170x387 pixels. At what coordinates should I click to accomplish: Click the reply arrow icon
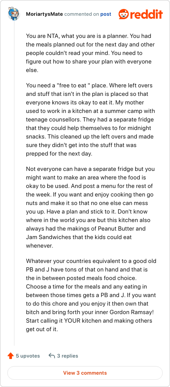(52, 356)
